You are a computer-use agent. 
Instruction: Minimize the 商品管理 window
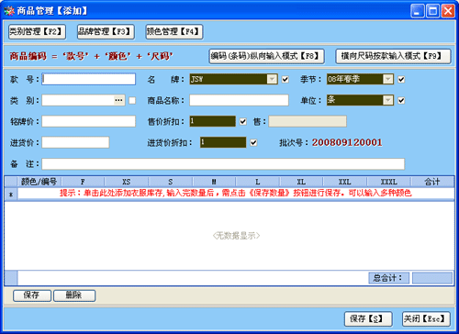[418, 11]
